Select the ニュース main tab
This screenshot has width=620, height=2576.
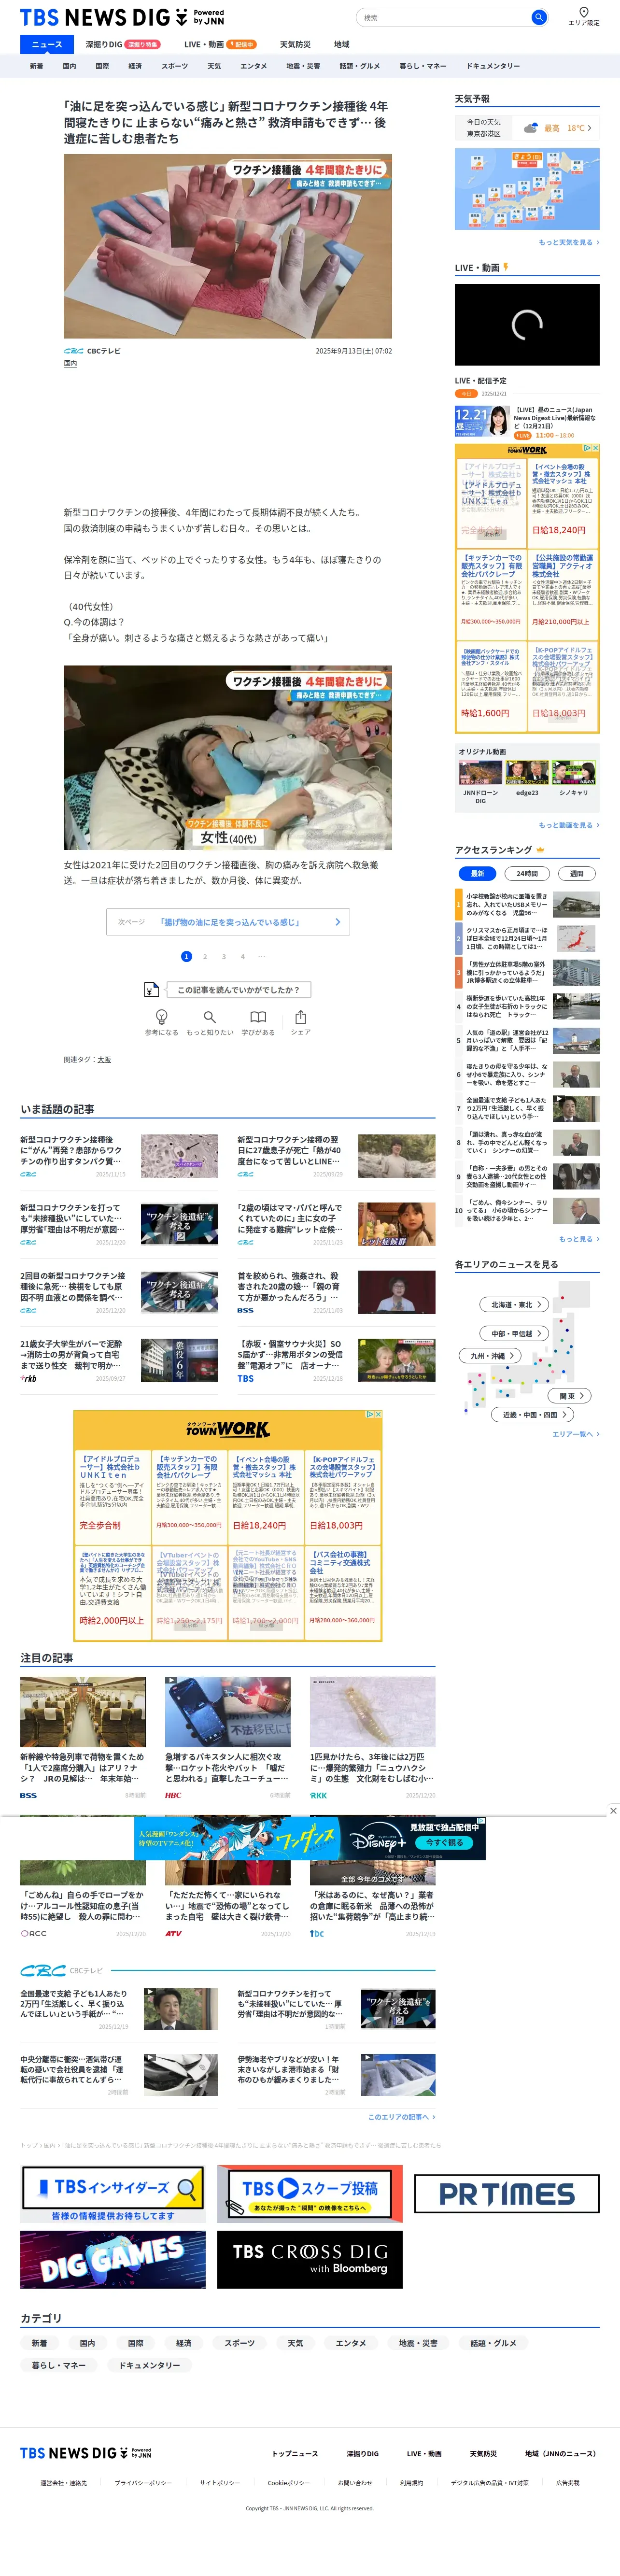46,44
